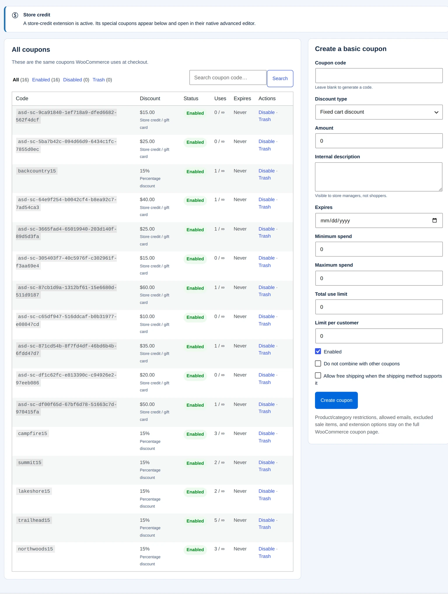Click the Maximum spend field
Viewport: 448px width, 594px height.
click(x=379, y=278)
